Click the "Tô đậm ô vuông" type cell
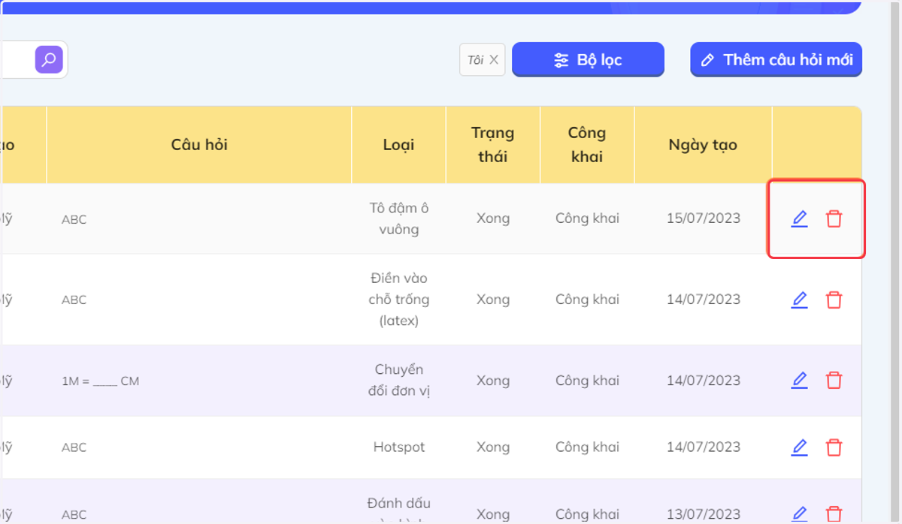This screenshot has width=902, height=524. [399, 218]
